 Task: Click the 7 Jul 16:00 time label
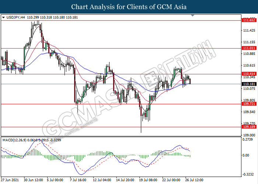78,180
